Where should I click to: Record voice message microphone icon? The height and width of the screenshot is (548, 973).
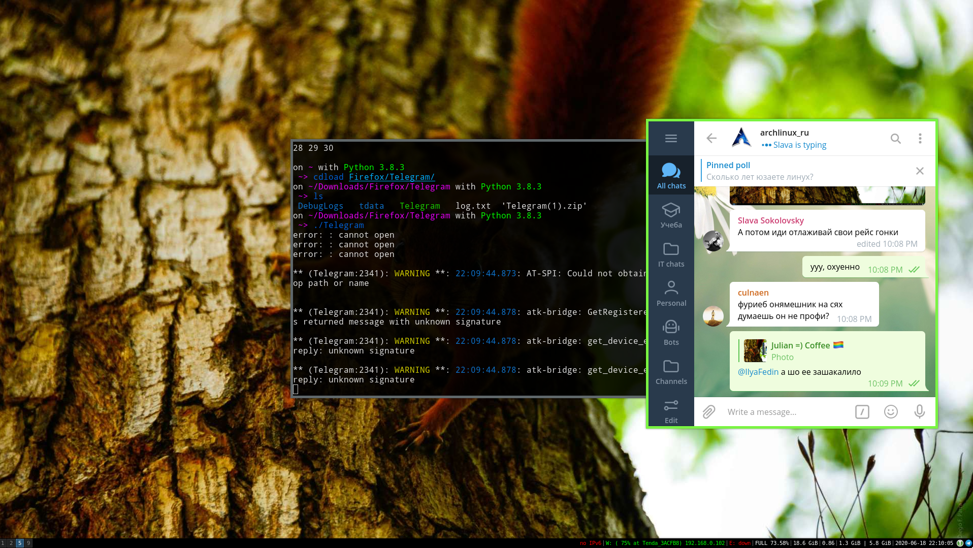tap(919, 411)
